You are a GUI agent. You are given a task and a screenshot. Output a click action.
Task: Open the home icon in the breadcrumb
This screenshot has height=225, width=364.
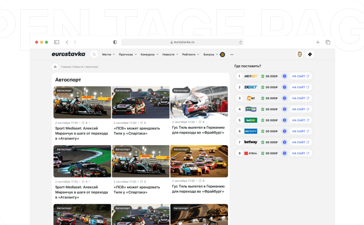pyautogui.click(x=55, y=67)
